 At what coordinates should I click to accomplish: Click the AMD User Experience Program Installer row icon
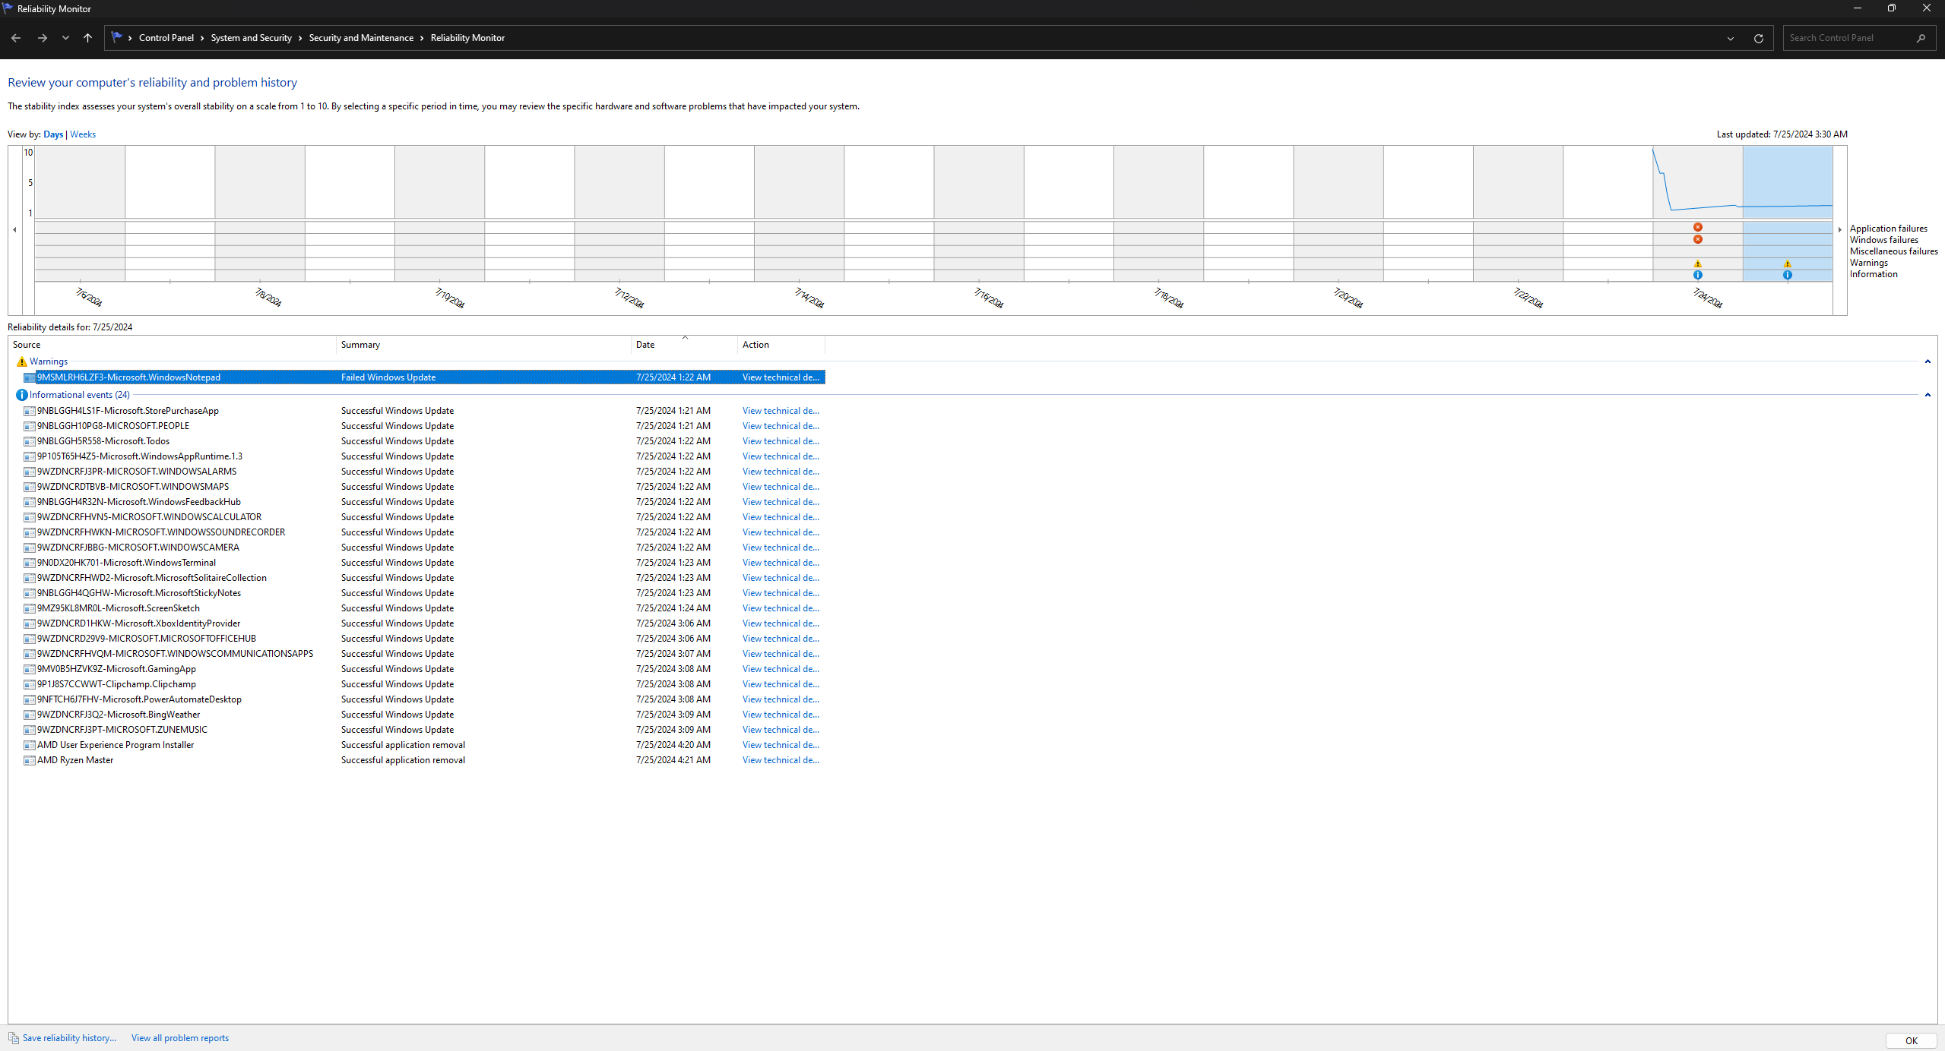(x=30, y=745)
